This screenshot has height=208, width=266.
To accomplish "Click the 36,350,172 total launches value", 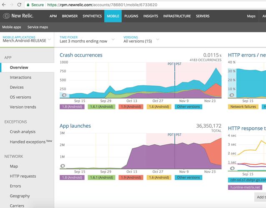I will [x=208, y=126].
